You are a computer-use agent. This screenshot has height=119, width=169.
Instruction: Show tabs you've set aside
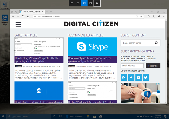click(x=12, y=12)
